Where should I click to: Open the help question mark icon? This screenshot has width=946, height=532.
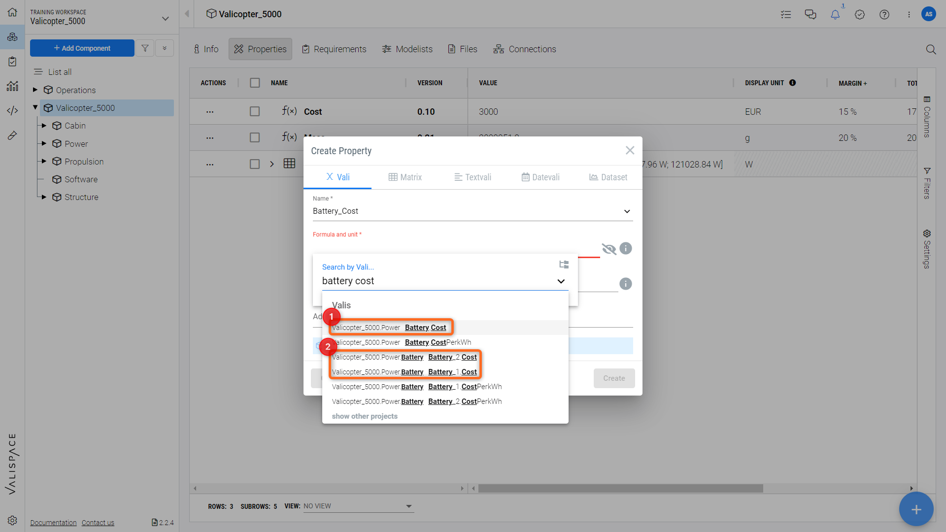pos(884,14)
